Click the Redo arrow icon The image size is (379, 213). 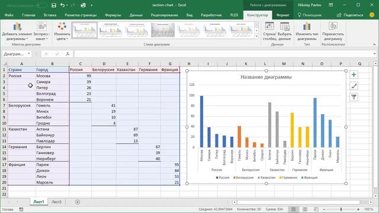73,5
